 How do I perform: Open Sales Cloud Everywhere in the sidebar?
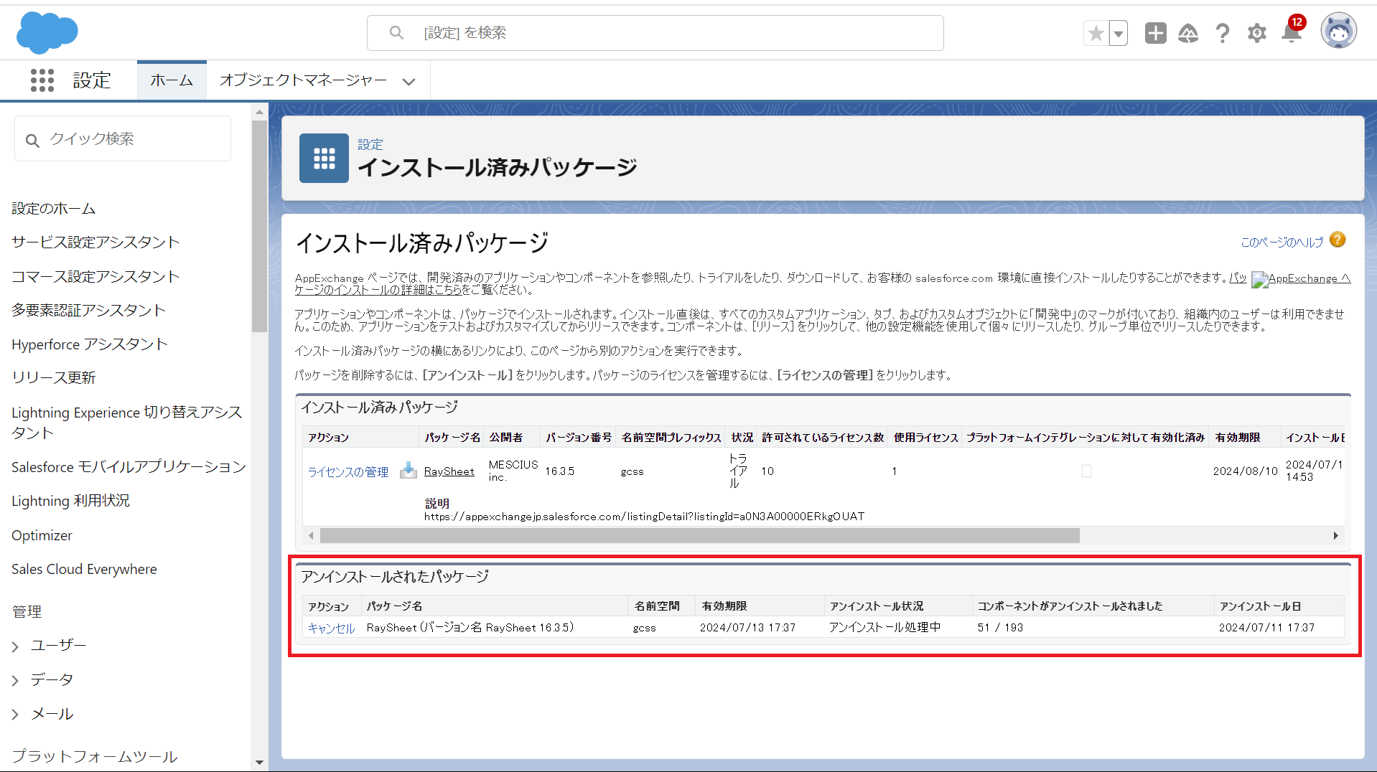pos(84,569)
